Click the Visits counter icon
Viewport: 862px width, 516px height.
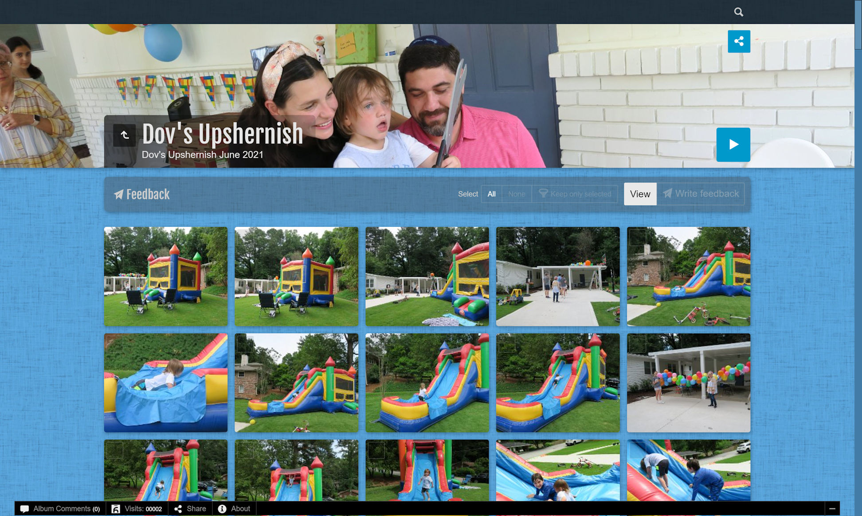(116, 508)
